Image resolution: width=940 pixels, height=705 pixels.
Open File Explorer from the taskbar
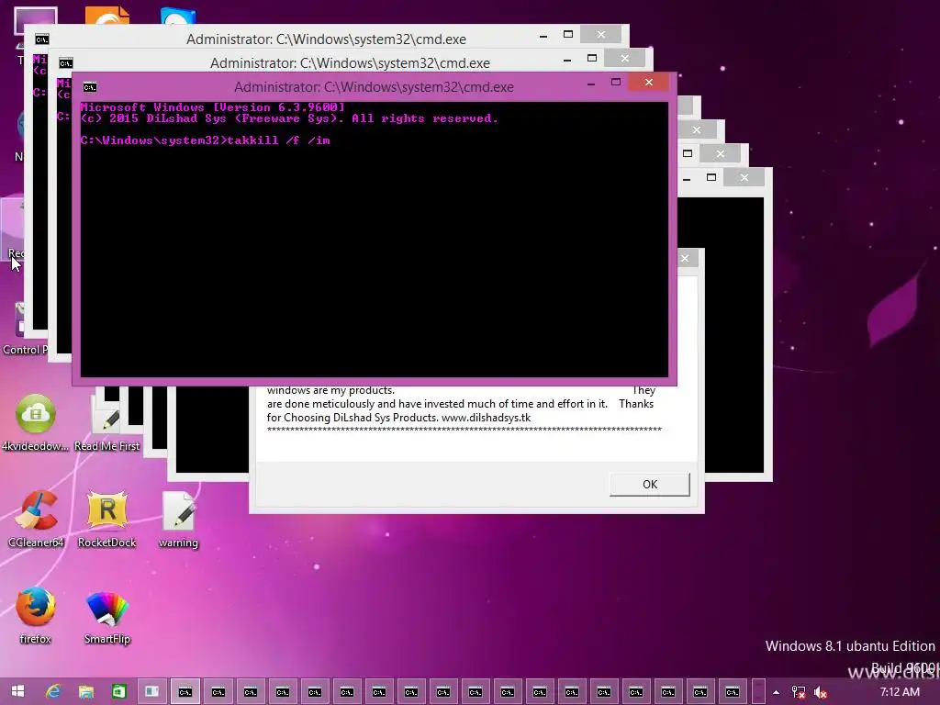(x=85, y=691)
